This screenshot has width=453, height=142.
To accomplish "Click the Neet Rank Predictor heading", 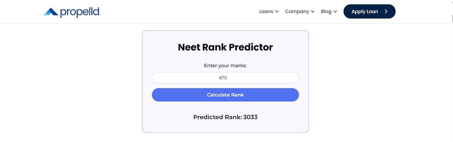I will (x=225, y=47).
